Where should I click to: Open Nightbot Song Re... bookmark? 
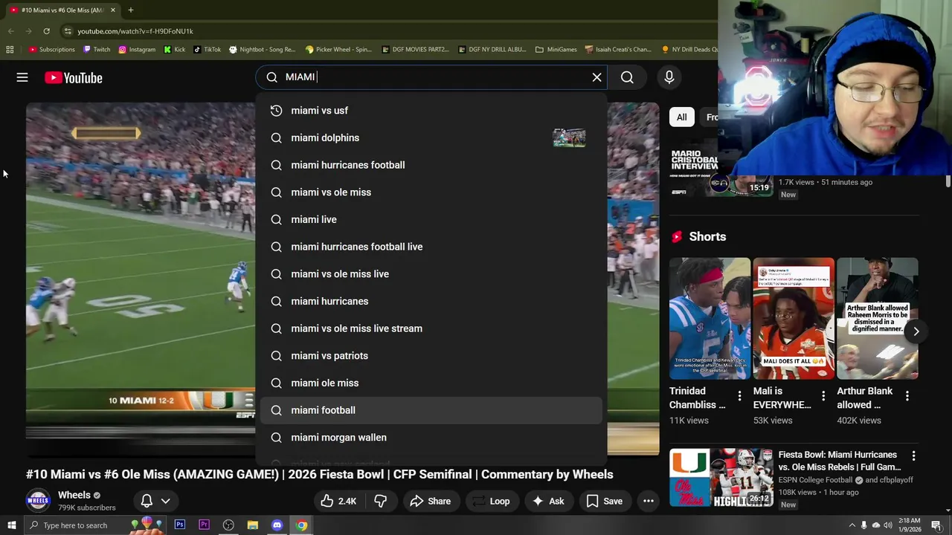pos(262,50)
